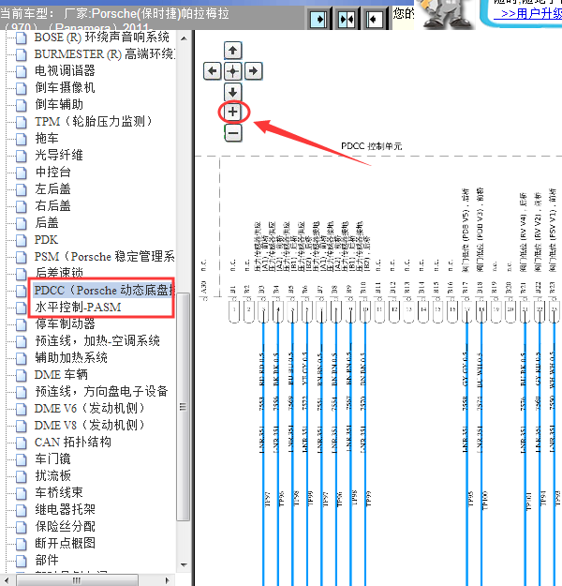
Task: Click the tree's vertical scrollbar up arrow
Action: (184, 38)
